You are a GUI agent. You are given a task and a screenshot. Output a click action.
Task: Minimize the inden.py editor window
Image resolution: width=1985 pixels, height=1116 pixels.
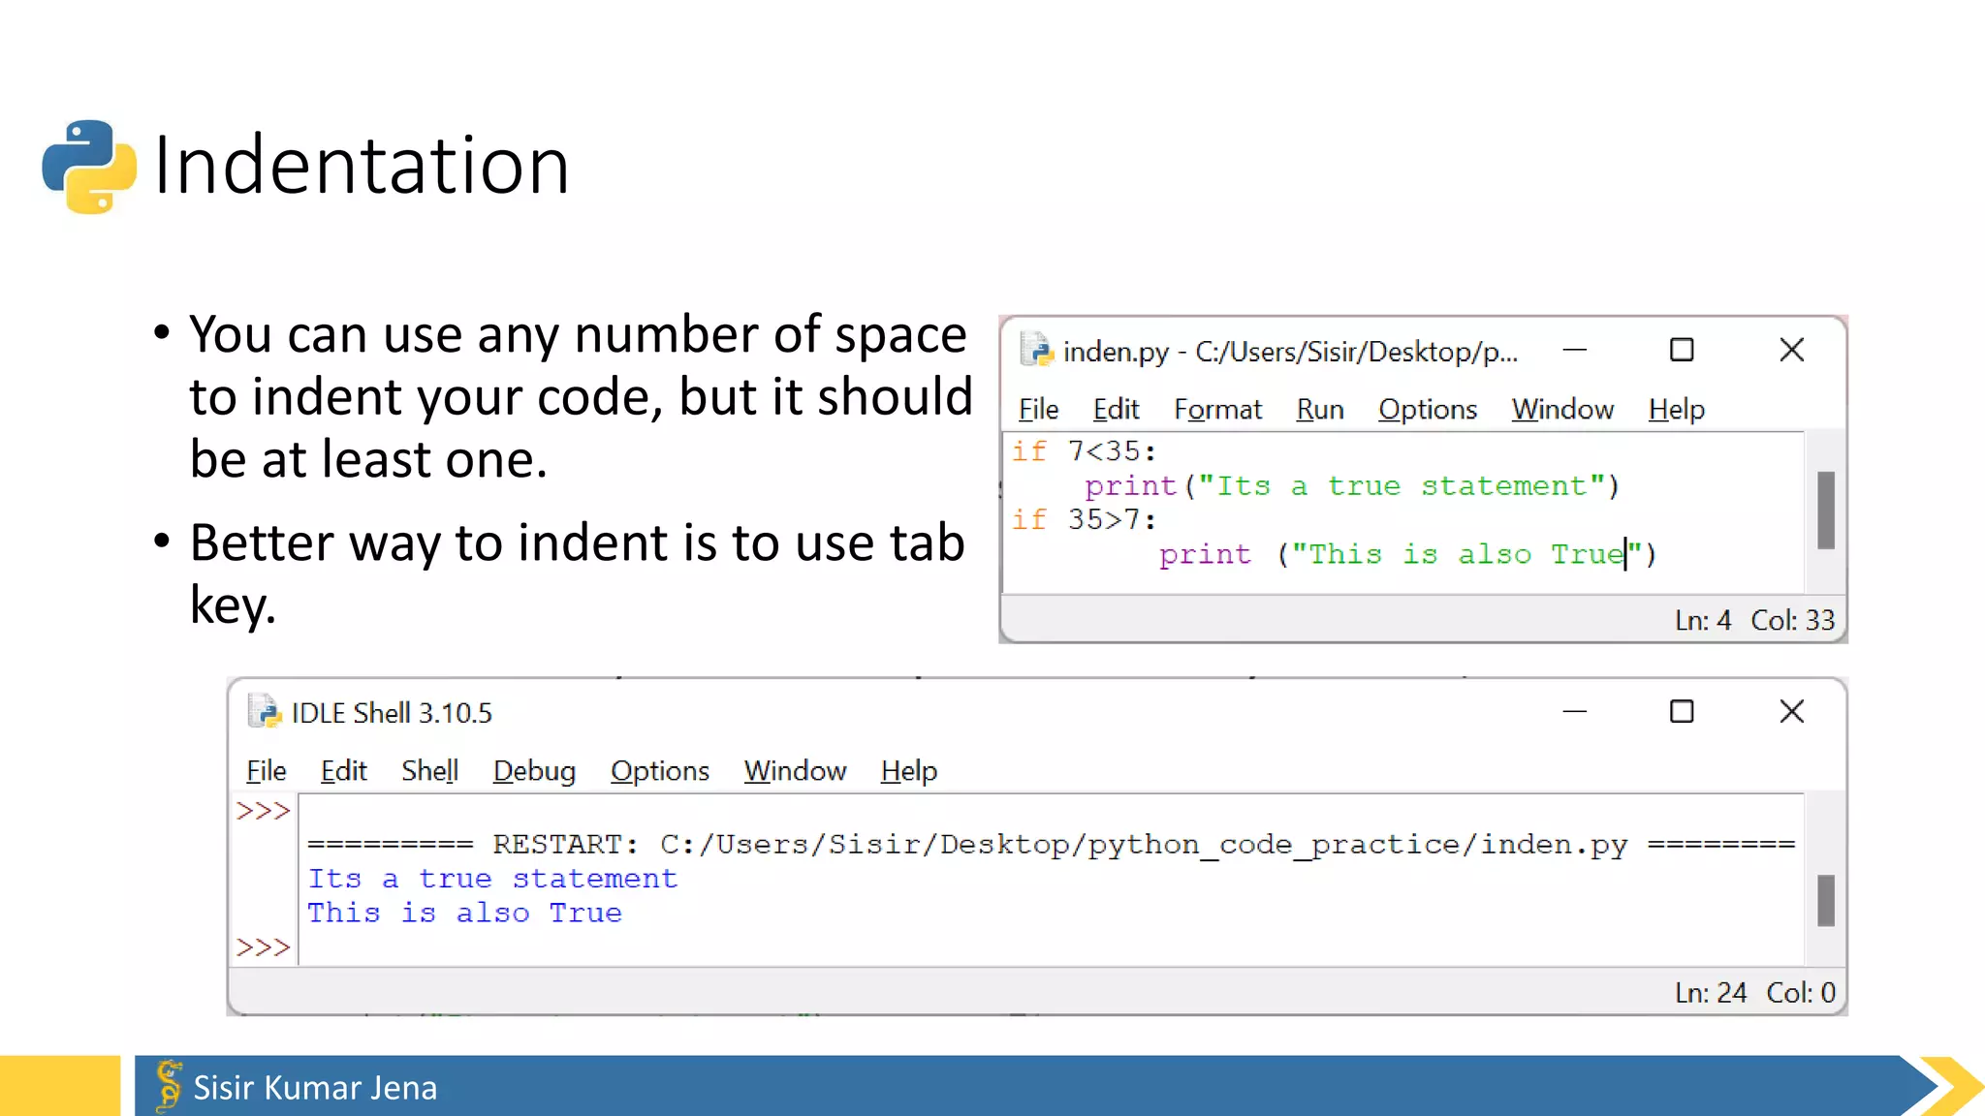(x=1575, y=350)
